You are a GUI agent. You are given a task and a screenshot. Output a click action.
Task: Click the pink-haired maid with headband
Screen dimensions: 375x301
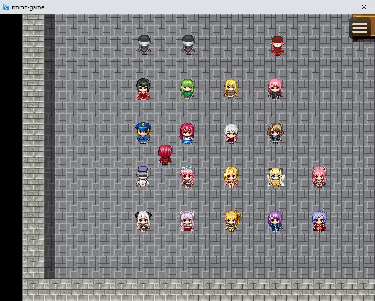187,177
